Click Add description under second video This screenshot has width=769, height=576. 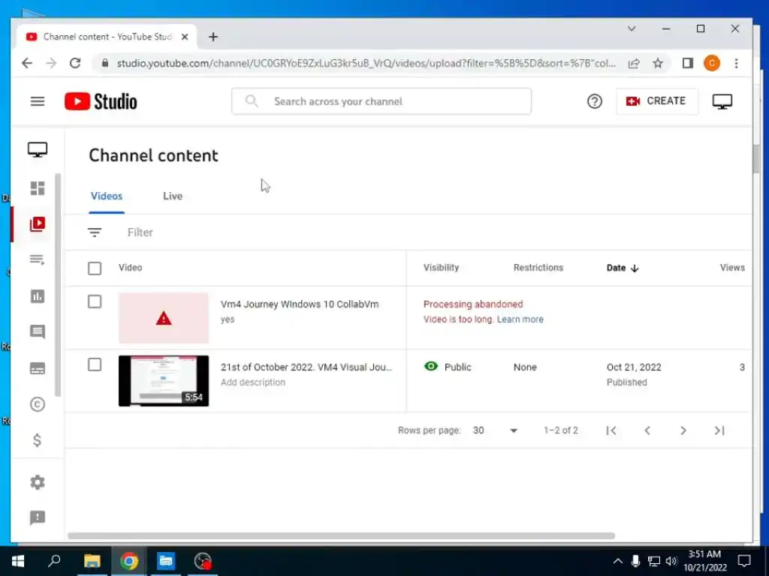(252, 382)
